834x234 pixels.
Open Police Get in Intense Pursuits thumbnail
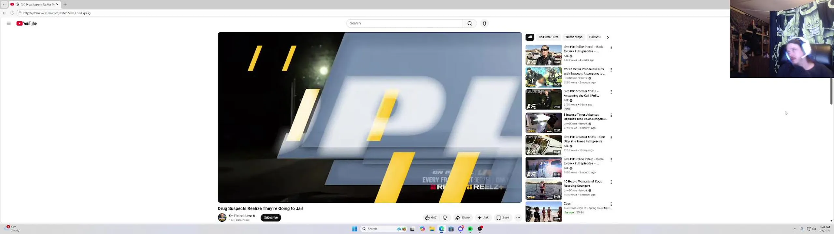pyautogui.click(x=544, y=77)
